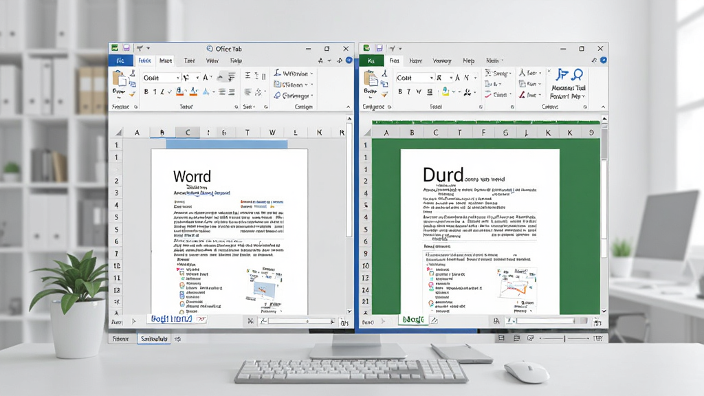Click the select-all corner triangle in the green window
This screenshot has width=704, height=396.
pos(368,132)
